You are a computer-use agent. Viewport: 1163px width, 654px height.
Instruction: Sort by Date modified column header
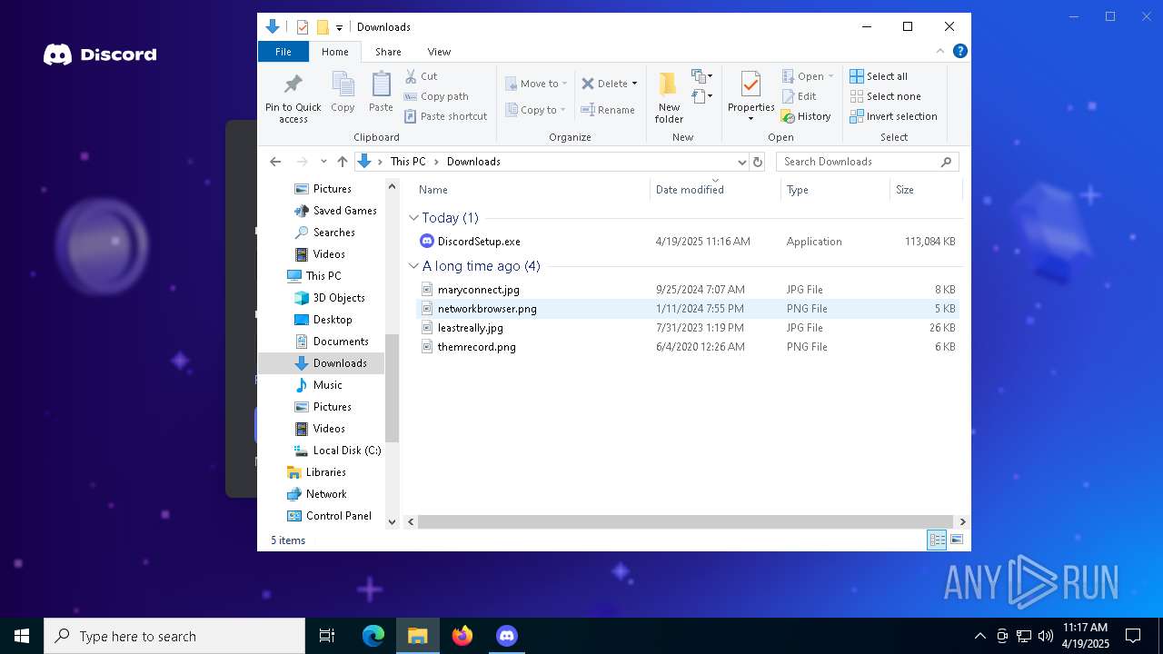click(716, 190)
